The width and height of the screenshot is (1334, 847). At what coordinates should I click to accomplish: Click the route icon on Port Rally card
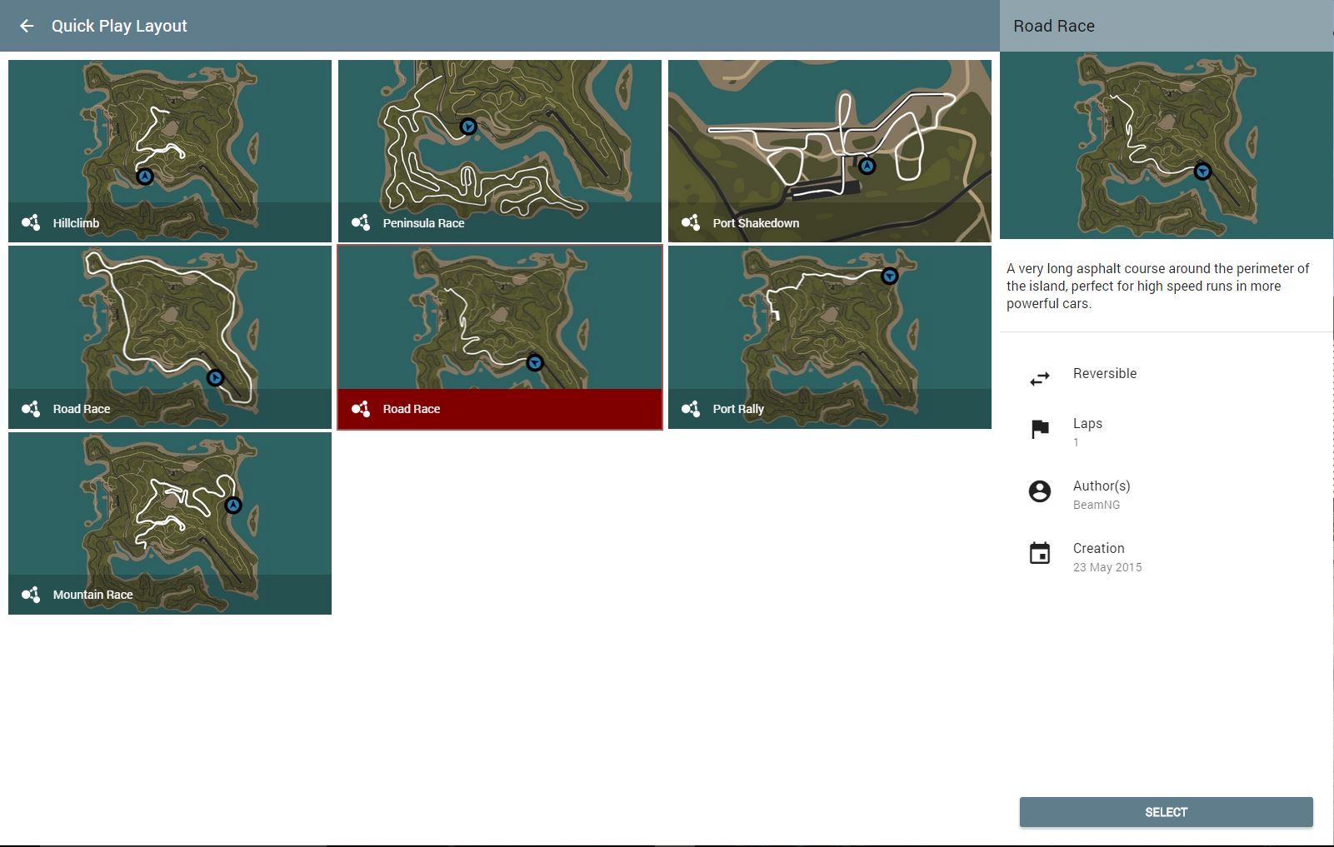[691, 408]
